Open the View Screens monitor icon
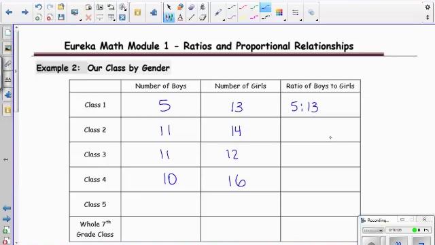Screen dimensions: 435x245 coord(75,12)
